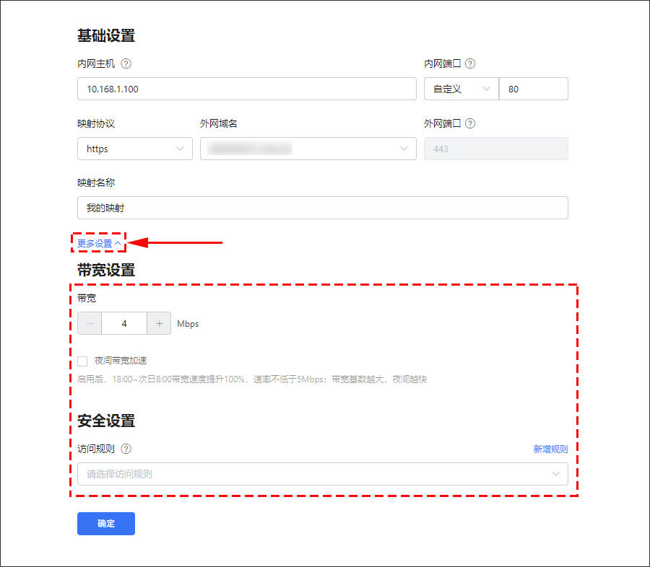Screen dimensions: 650x567
Task: Click the bandwidth value field showing 4
Action: click(x=124, y=324)
